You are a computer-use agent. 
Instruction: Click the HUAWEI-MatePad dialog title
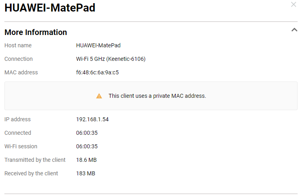click(50, 8)
